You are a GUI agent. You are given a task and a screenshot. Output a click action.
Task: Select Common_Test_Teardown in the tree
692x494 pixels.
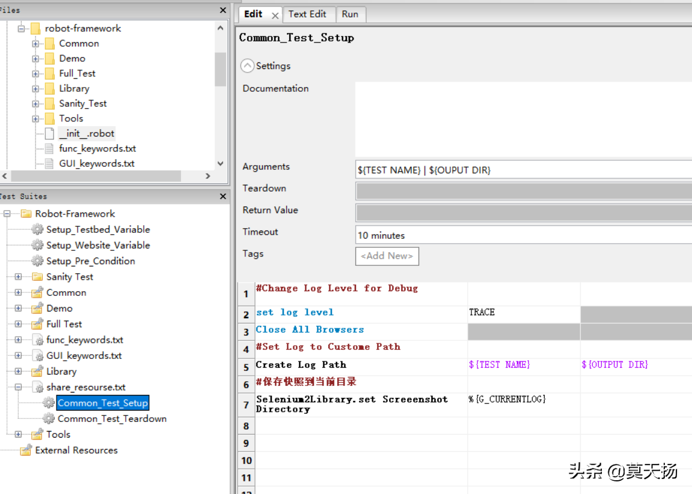(x=112, y=418)
